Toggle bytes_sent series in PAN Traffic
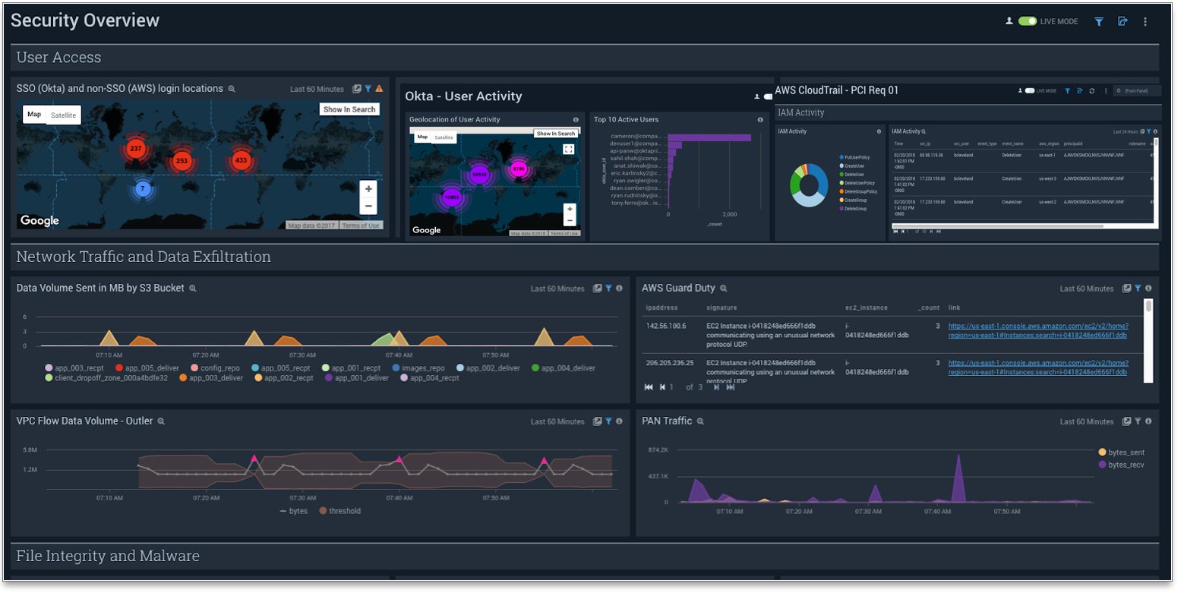The width and height of the screenshot is (1184, 596). [x=1121, y=453]
